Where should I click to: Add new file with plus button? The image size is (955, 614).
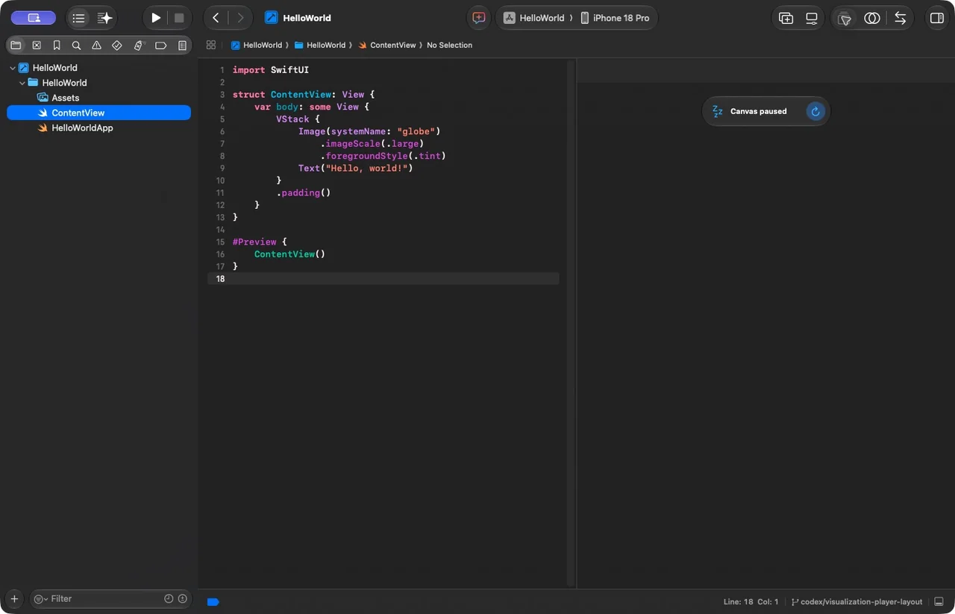[x=14, y=598]
